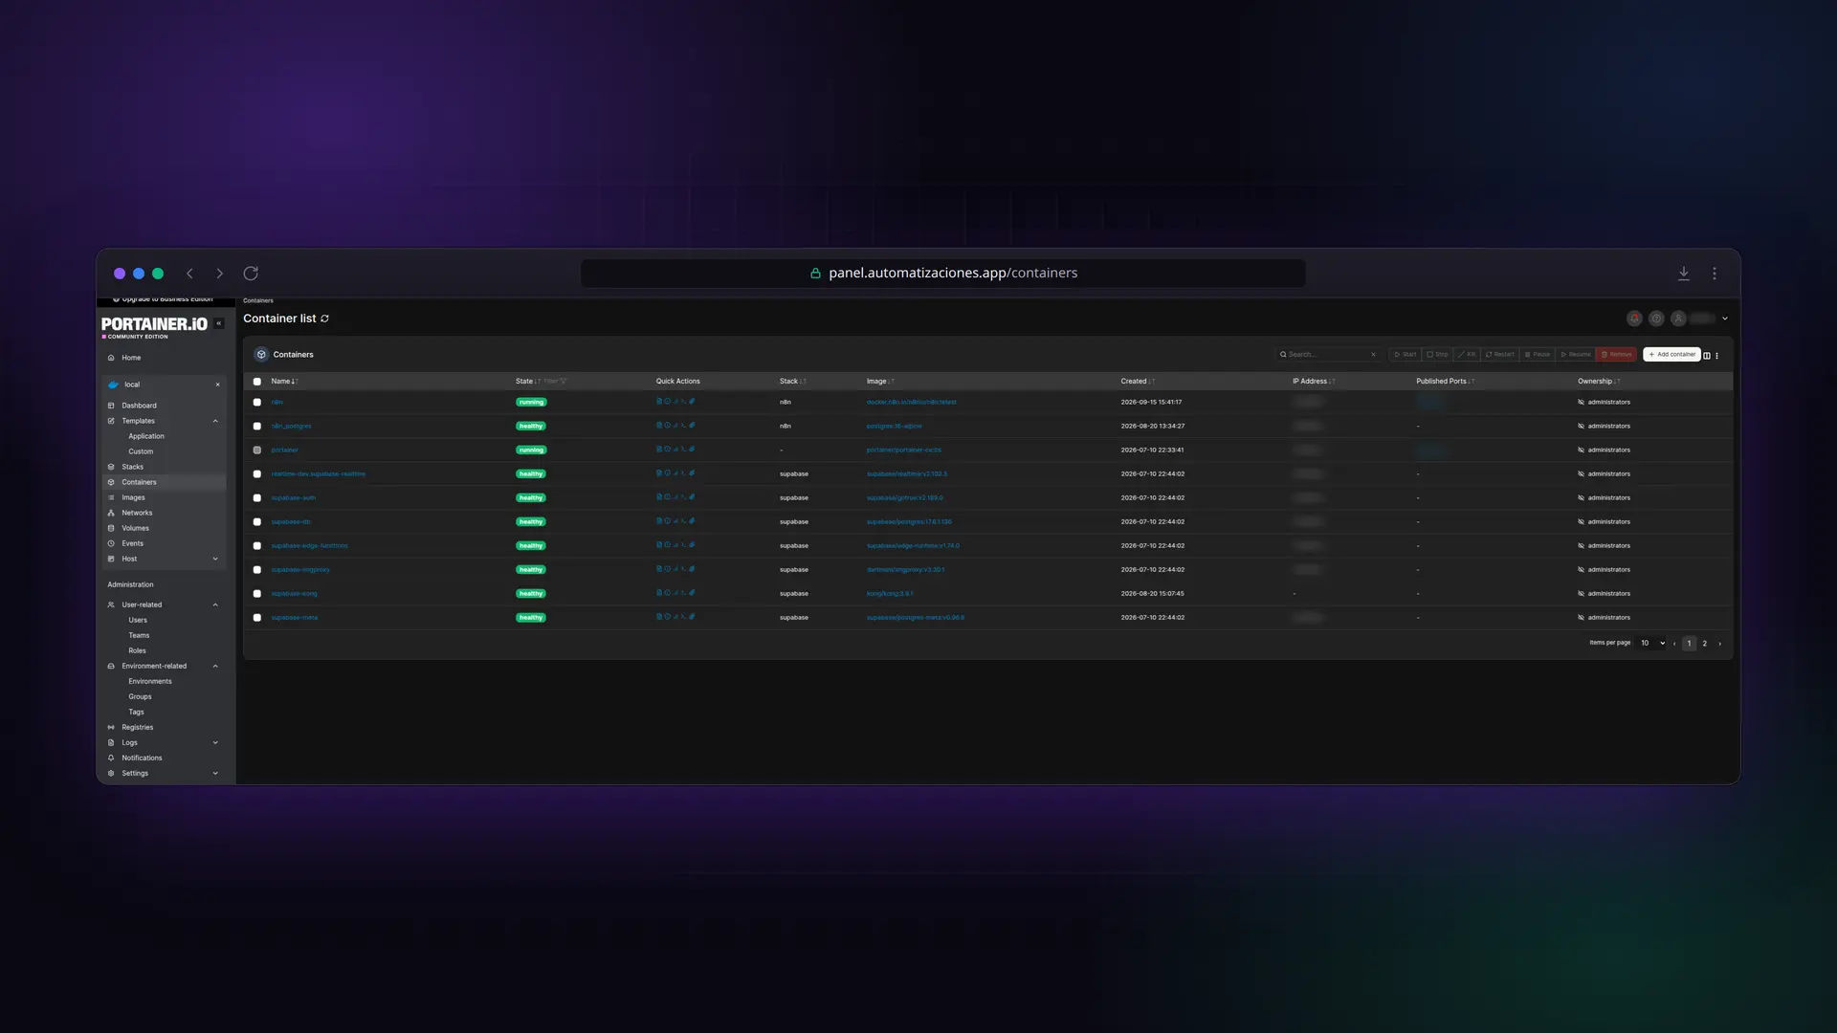Open the three-dot table options menu
This screenshot has width=1837, height=1033.
coord(1717,355)
